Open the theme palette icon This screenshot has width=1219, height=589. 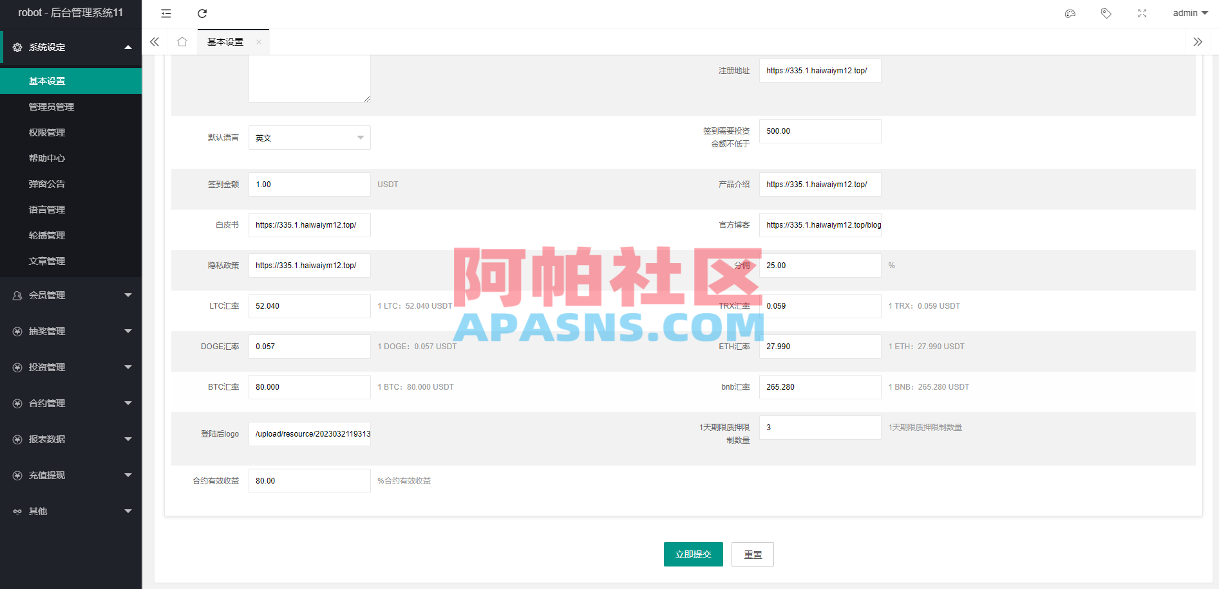pyautogui.click(x=1070, y=13)
